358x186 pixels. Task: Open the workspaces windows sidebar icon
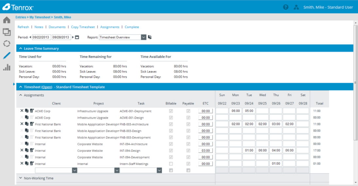coord(7,32)
